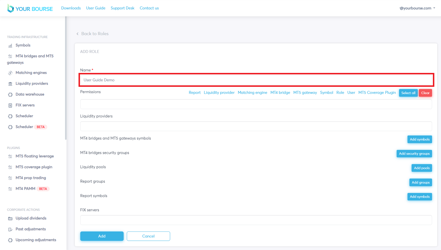
Task: Open MT5 floating leverage plugin page
Action: click(35, 156)
